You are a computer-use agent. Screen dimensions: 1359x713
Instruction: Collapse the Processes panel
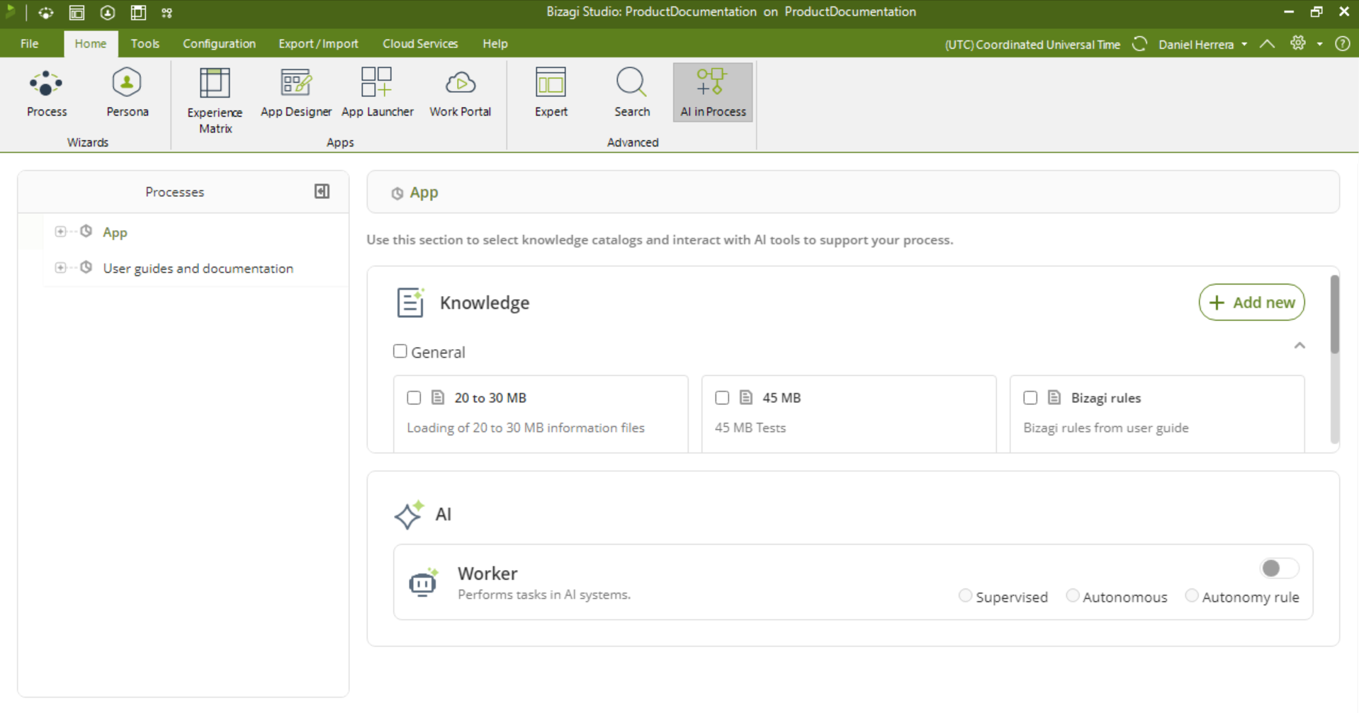pyautogui.click(x=322, y=191)
